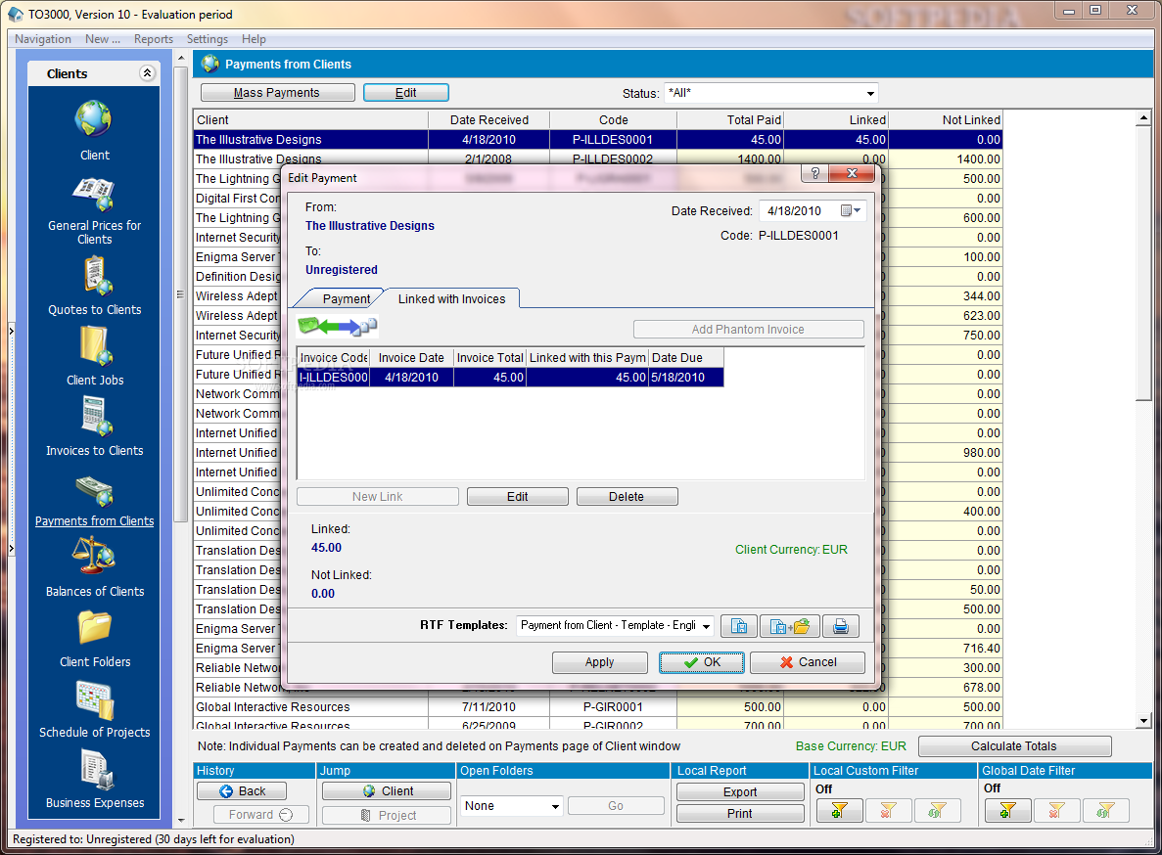Switch to the Payment tab
The width and height of the screenshot is (1162, 855).
pos(347,299)
